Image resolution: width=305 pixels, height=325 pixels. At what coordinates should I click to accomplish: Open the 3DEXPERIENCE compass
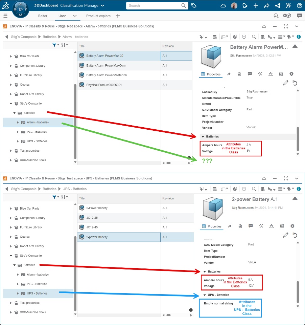pyautogui.click(x=21, y=9)
